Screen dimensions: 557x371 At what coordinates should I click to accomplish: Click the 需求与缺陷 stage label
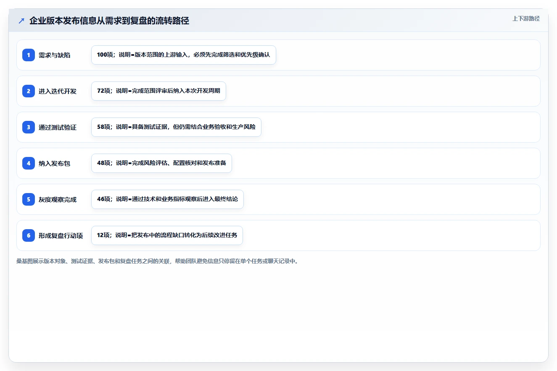[54, 55]
